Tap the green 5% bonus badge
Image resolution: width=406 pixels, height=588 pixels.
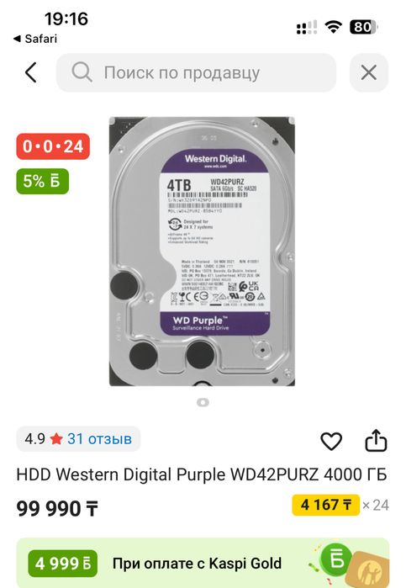[42, 181]
